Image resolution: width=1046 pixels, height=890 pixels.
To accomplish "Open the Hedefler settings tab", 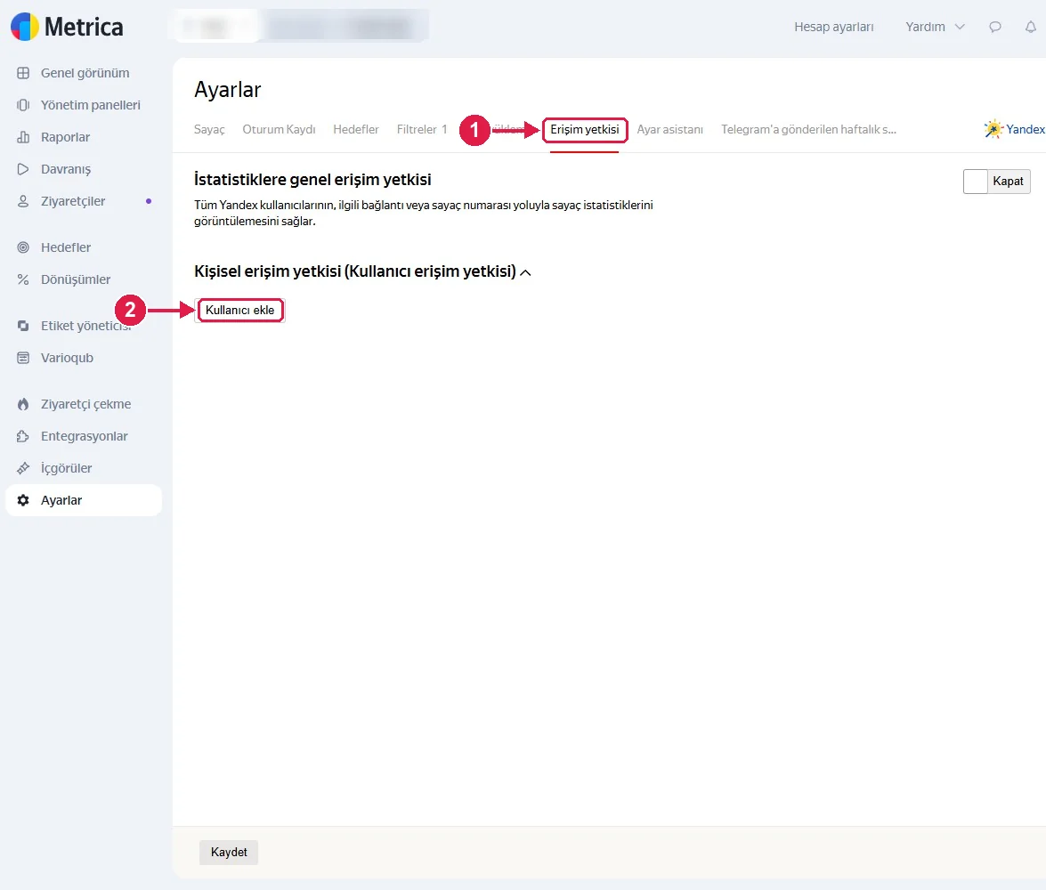I will point(355,129).
